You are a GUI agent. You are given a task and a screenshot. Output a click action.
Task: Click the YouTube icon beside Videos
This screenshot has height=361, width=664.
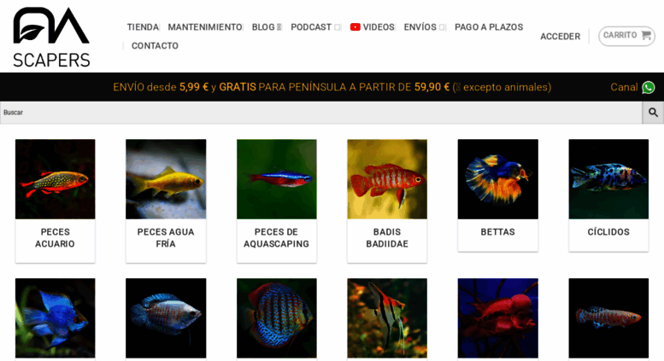click(x=356, y=27)
